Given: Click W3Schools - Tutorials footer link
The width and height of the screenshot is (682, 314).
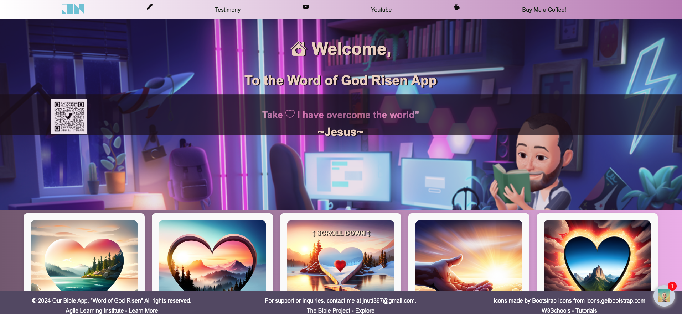Looking at the screenshot, I should (x=569, y=310).
